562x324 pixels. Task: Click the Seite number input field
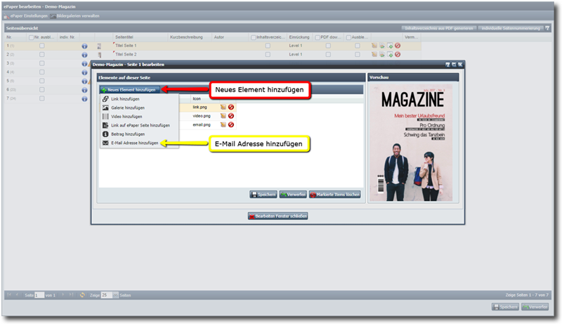pos(39,295)
